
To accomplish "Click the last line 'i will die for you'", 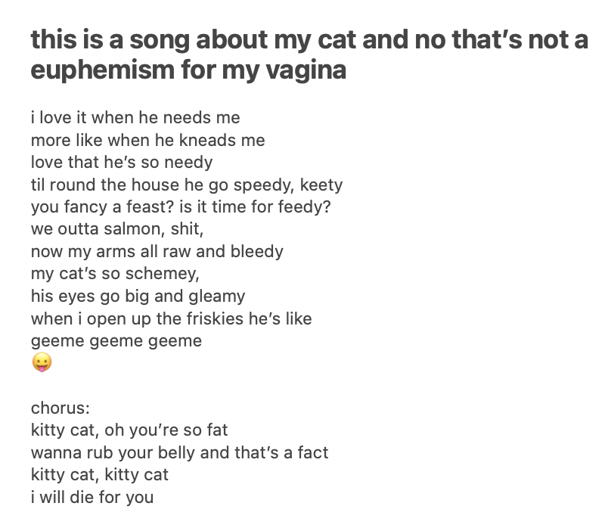I will pos(92,497).
